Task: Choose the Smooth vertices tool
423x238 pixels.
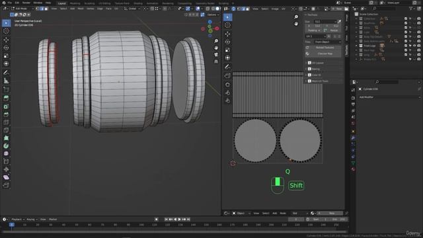Action: (x=6, y=153)
